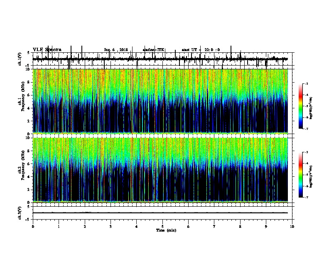
Task: Click time axis tick label "2"
Action: pos(85,227)
